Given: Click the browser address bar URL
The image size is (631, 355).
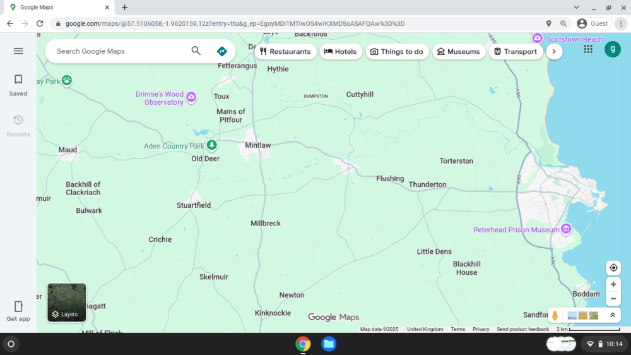Looking at the screenshot, I should [x=235, y=24].
